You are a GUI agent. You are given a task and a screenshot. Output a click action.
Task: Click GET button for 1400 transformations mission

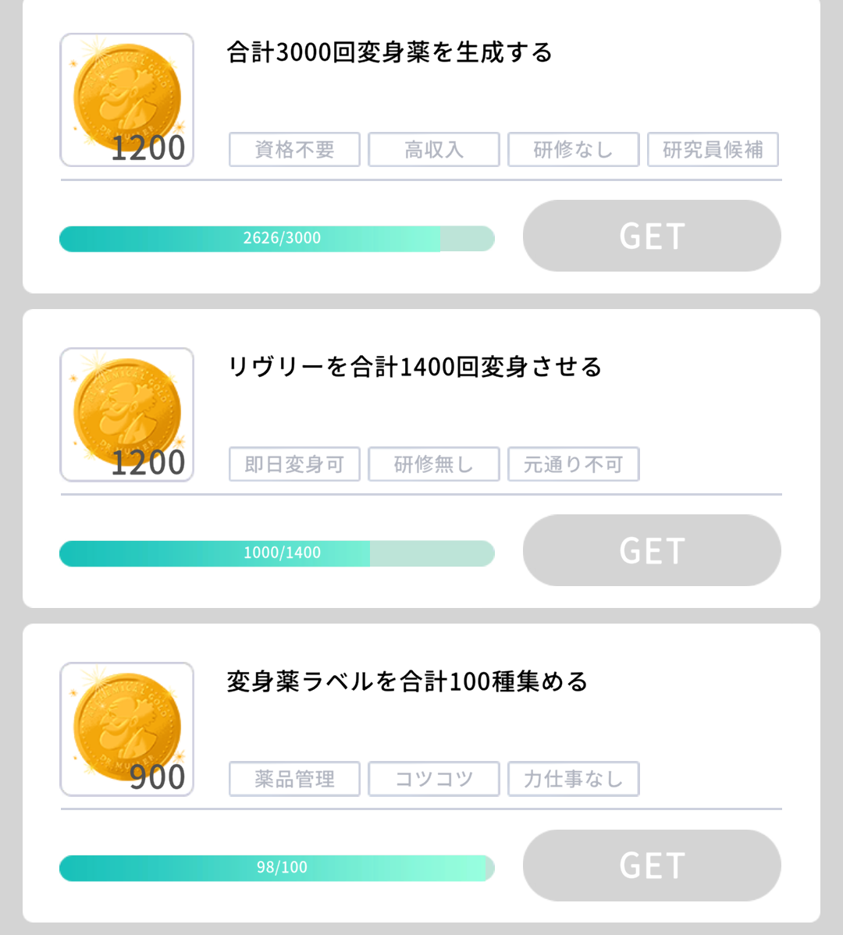[652, 550]
